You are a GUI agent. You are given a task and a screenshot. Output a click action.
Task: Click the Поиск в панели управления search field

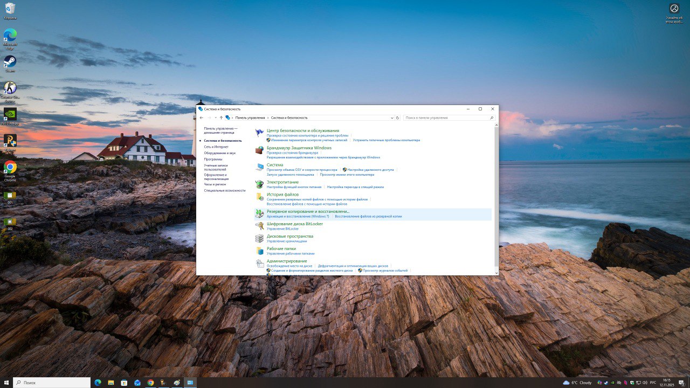(446, 117)
